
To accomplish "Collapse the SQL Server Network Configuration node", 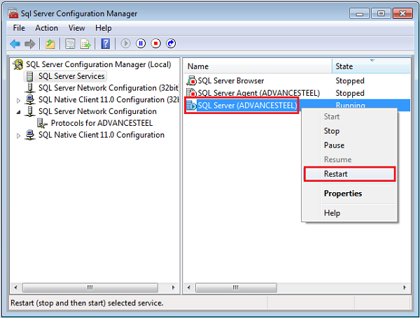I will (18, 112).
